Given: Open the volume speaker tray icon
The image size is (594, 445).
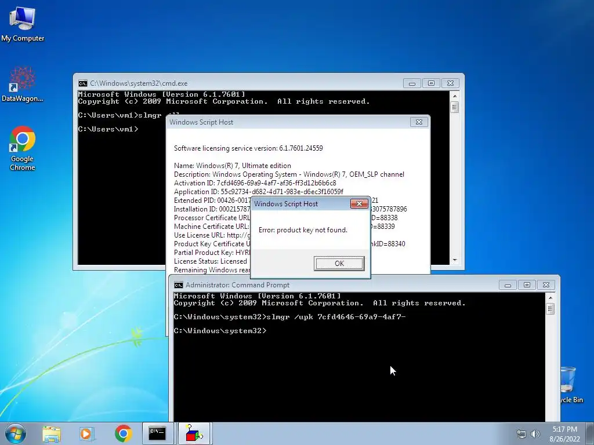Looking at the screenshot, I should pyautogui.click(x=535, y=434).
